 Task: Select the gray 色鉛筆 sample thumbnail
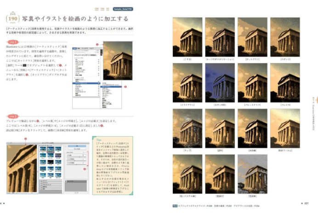[252, 174]
